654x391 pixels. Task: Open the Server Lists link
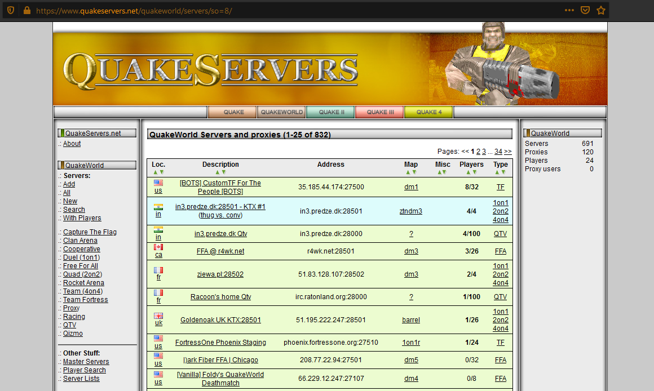(81, 379)
